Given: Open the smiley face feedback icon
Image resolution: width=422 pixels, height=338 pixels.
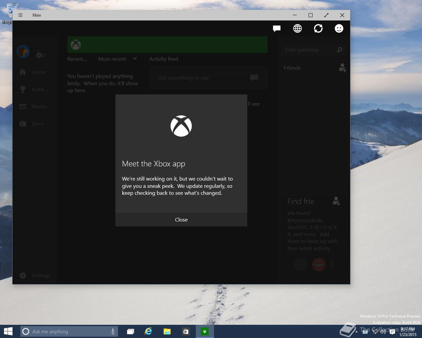Looking at the screenshot, I should pyautogui.click(x=339, y=28).
